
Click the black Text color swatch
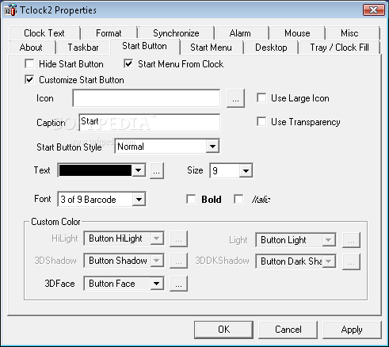(x=95, y=170)
